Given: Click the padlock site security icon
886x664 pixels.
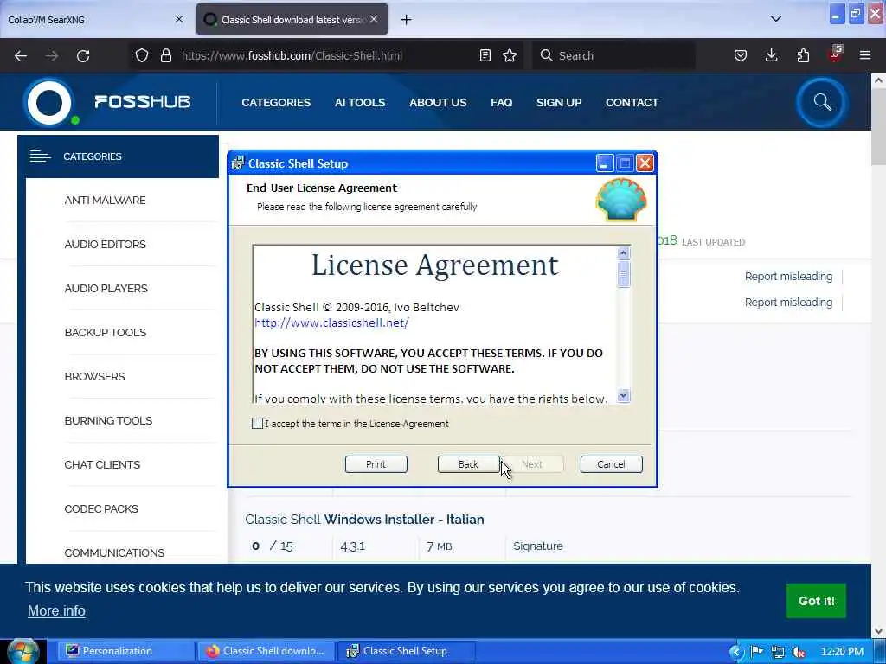Looking at the screenshot, I should coord(165,55).
